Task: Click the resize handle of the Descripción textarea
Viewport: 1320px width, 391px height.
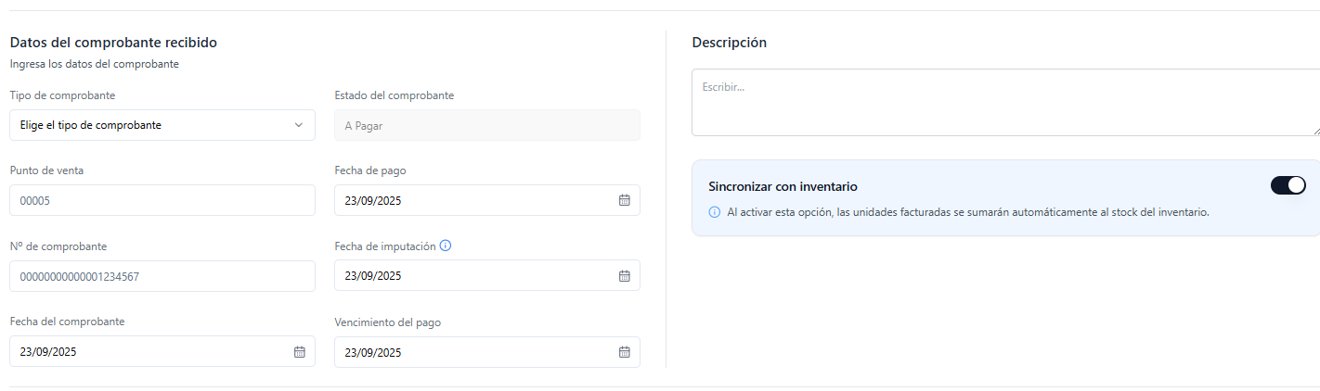Action: coord(1315,131)
